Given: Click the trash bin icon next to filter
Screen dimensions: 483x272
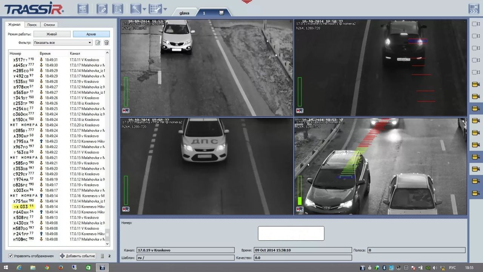Looking at the screenshot, I should pyautogui.click(x=106, y=43).
